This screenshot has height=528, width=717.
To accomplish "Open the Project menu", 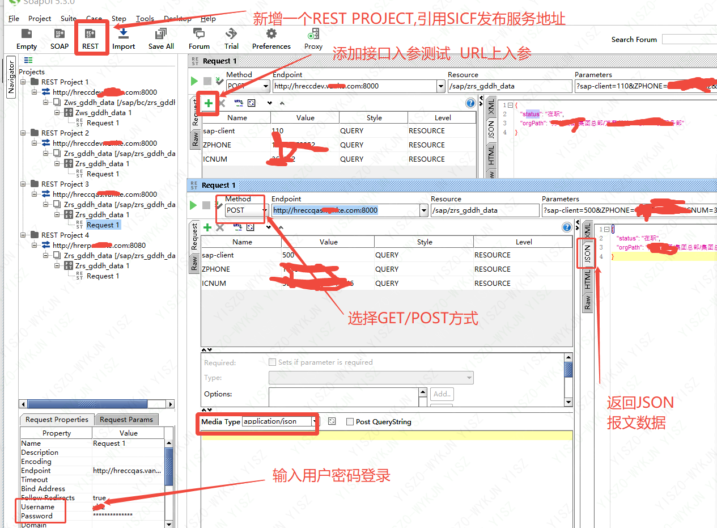I will tap(40, 18).
